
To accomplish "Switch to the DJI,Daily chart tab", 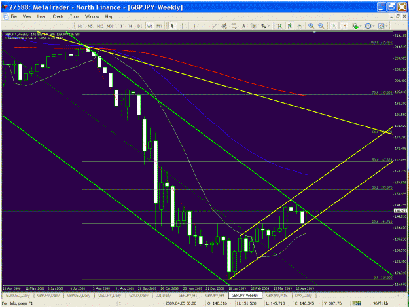I will [163, 295].
